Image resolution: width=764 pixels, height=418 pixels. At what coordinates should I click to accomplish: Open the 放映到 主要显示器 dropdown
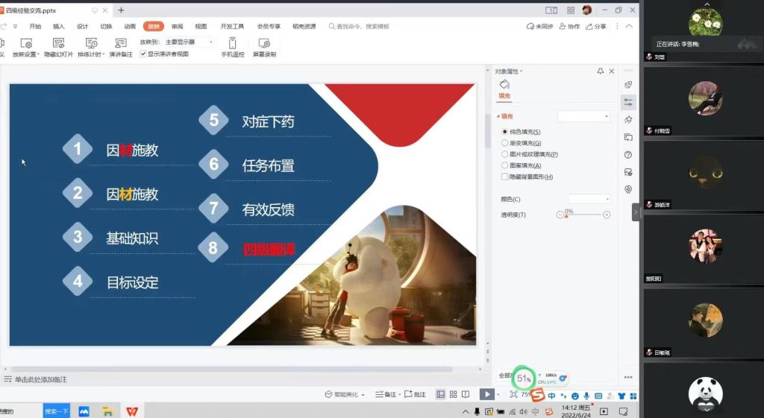tap(189, 42)
